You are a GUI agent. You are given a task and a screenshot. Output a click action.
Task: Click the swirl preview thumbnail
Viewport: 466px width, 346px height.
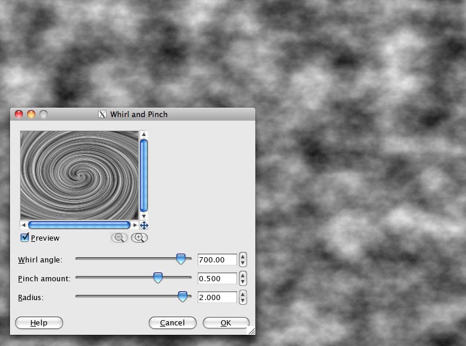tap(79, 175)
